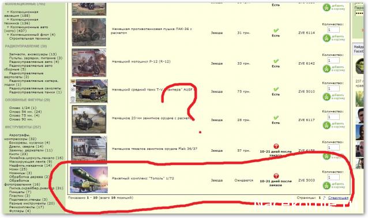
Task: Open Ремкомплекты (17) category
Action: (x=27, y=207)
